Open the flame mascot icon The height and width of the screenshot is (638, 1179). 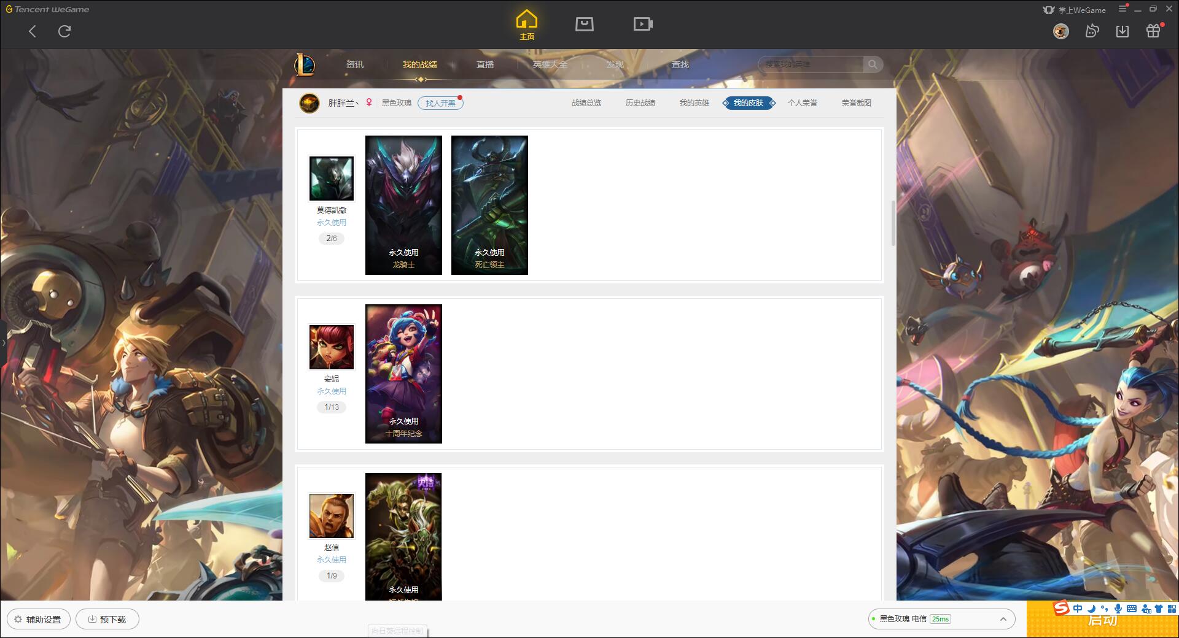pos(1092,31)
